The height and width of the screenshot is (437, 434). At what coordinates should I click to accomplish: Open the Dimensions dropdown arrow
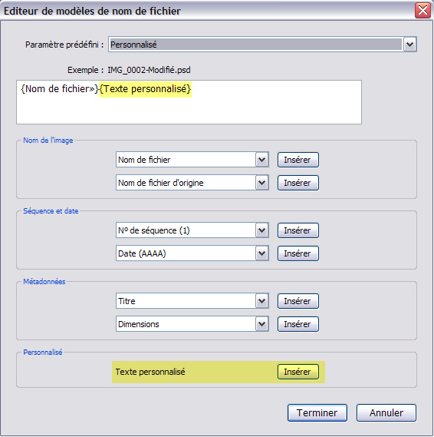[261, 324]
